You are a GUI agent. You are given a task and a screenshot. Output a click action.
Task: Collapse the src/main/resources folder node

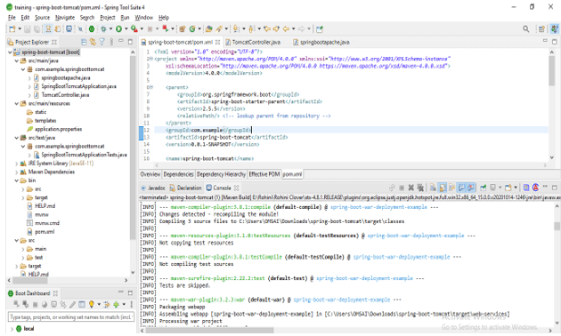coord(16,103)
